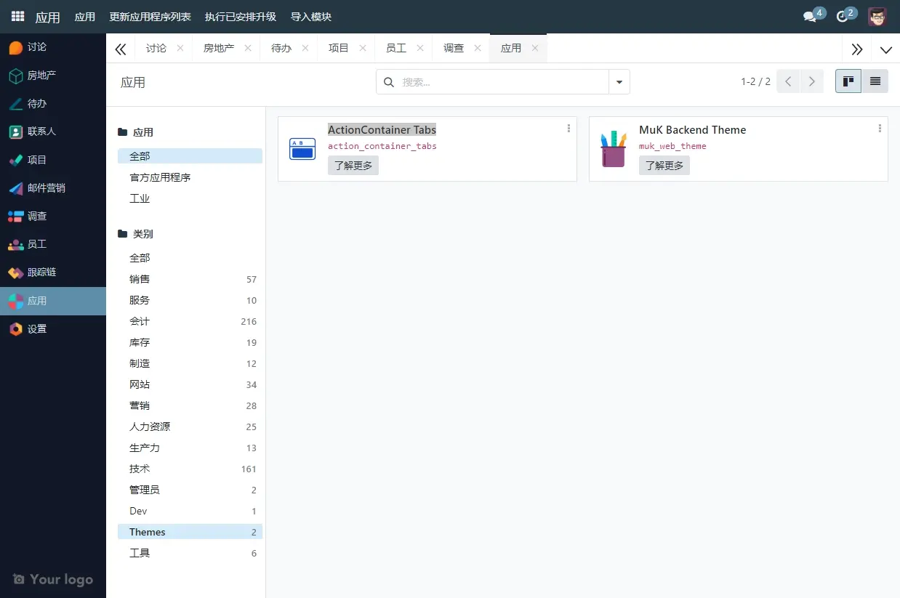Select the 销售 category
The width and height of the screenshot is (900, 598).
[x=190, y=279]
